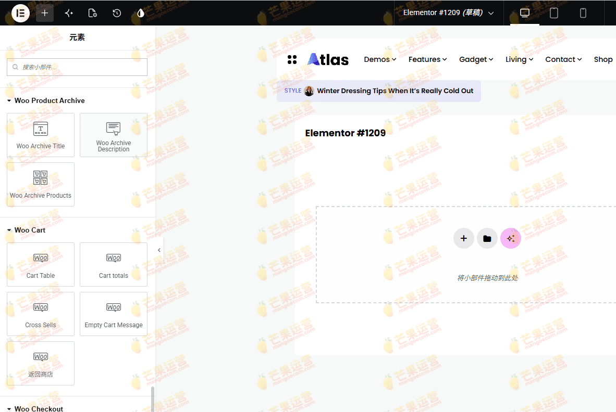Select the Cart Table widget
Viewport: 616px width, 412px height.
41,265
